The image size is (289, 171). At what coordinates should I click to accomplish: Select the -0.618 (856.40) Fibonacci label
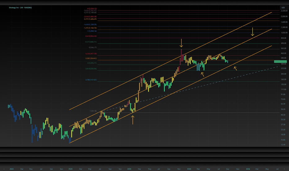tap(91, 36)
